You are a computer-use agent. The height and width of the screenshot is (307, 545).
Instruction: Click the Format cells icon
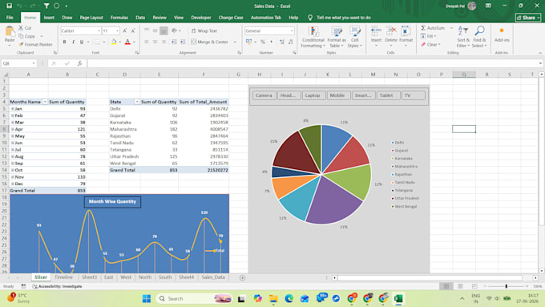[x=406, y=31]
